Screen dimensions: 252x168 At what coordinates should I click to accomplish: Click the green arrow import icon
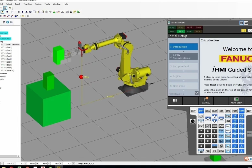(x=79, y=12)
